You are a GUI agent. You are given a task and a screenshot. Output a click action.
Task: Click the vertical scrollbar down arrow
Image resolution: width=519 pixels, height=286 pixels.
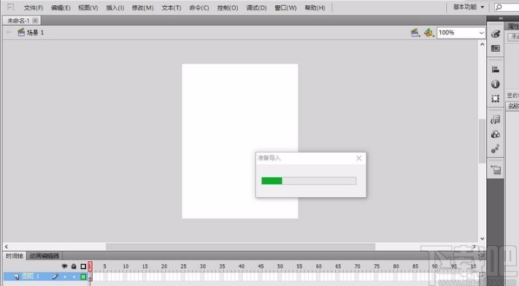(x=483, y=239)
